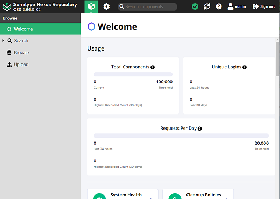Open Search in the sidebar

pos(21,41)
